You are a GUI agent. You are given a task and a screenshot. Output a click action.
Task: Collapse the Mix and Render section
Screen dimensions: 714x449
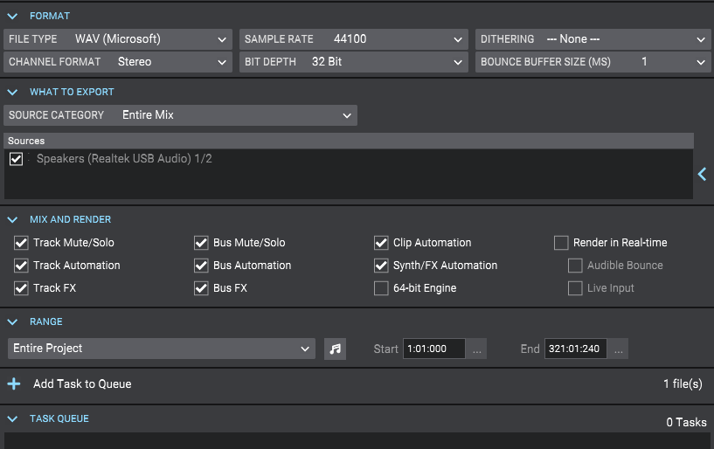coord(12,219)
